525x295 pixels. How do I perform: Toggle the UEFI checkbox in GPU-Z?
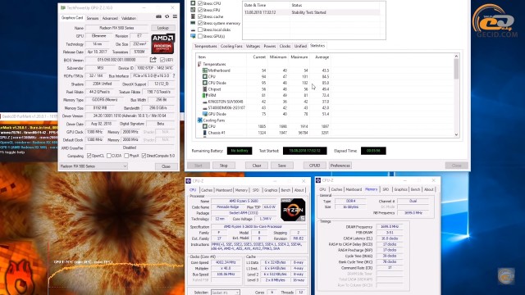(162, 60)
